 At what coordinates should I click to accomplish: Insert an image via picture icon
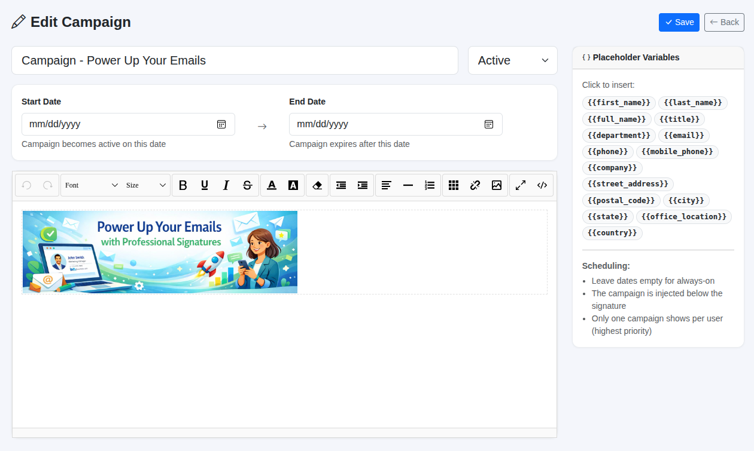[497, 185]
